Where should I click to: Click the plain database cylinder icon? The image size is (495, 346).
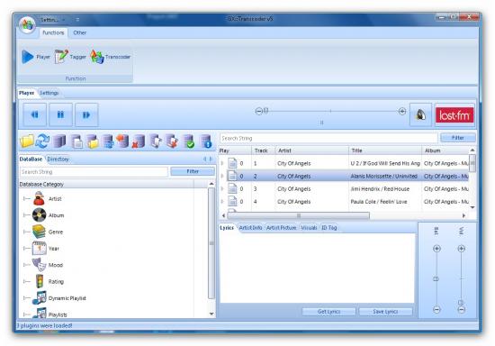[59, 141]
